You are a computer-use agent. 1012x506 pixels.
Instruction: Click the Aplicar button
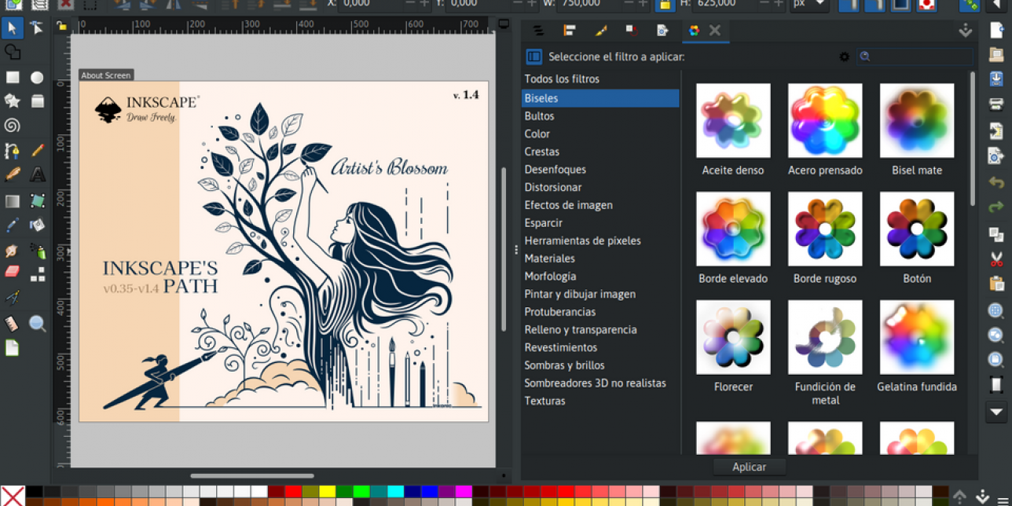[749, 467]
